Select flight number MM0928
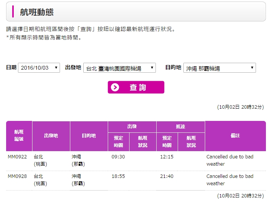277x207 pixels. click(x=17, y=176)
